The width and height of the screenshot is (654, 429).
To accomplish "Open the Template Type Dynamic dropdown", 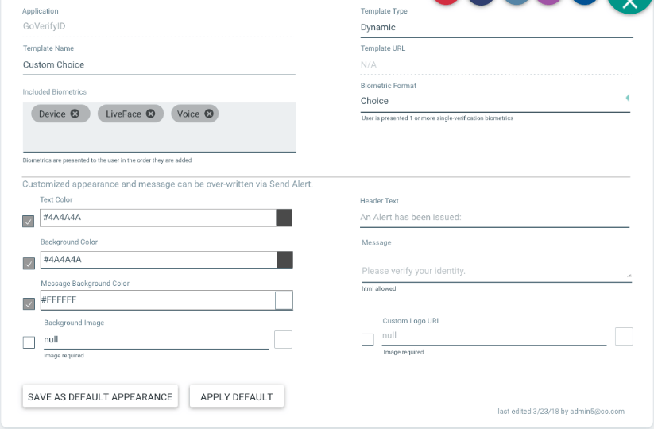I will [497, 28].
